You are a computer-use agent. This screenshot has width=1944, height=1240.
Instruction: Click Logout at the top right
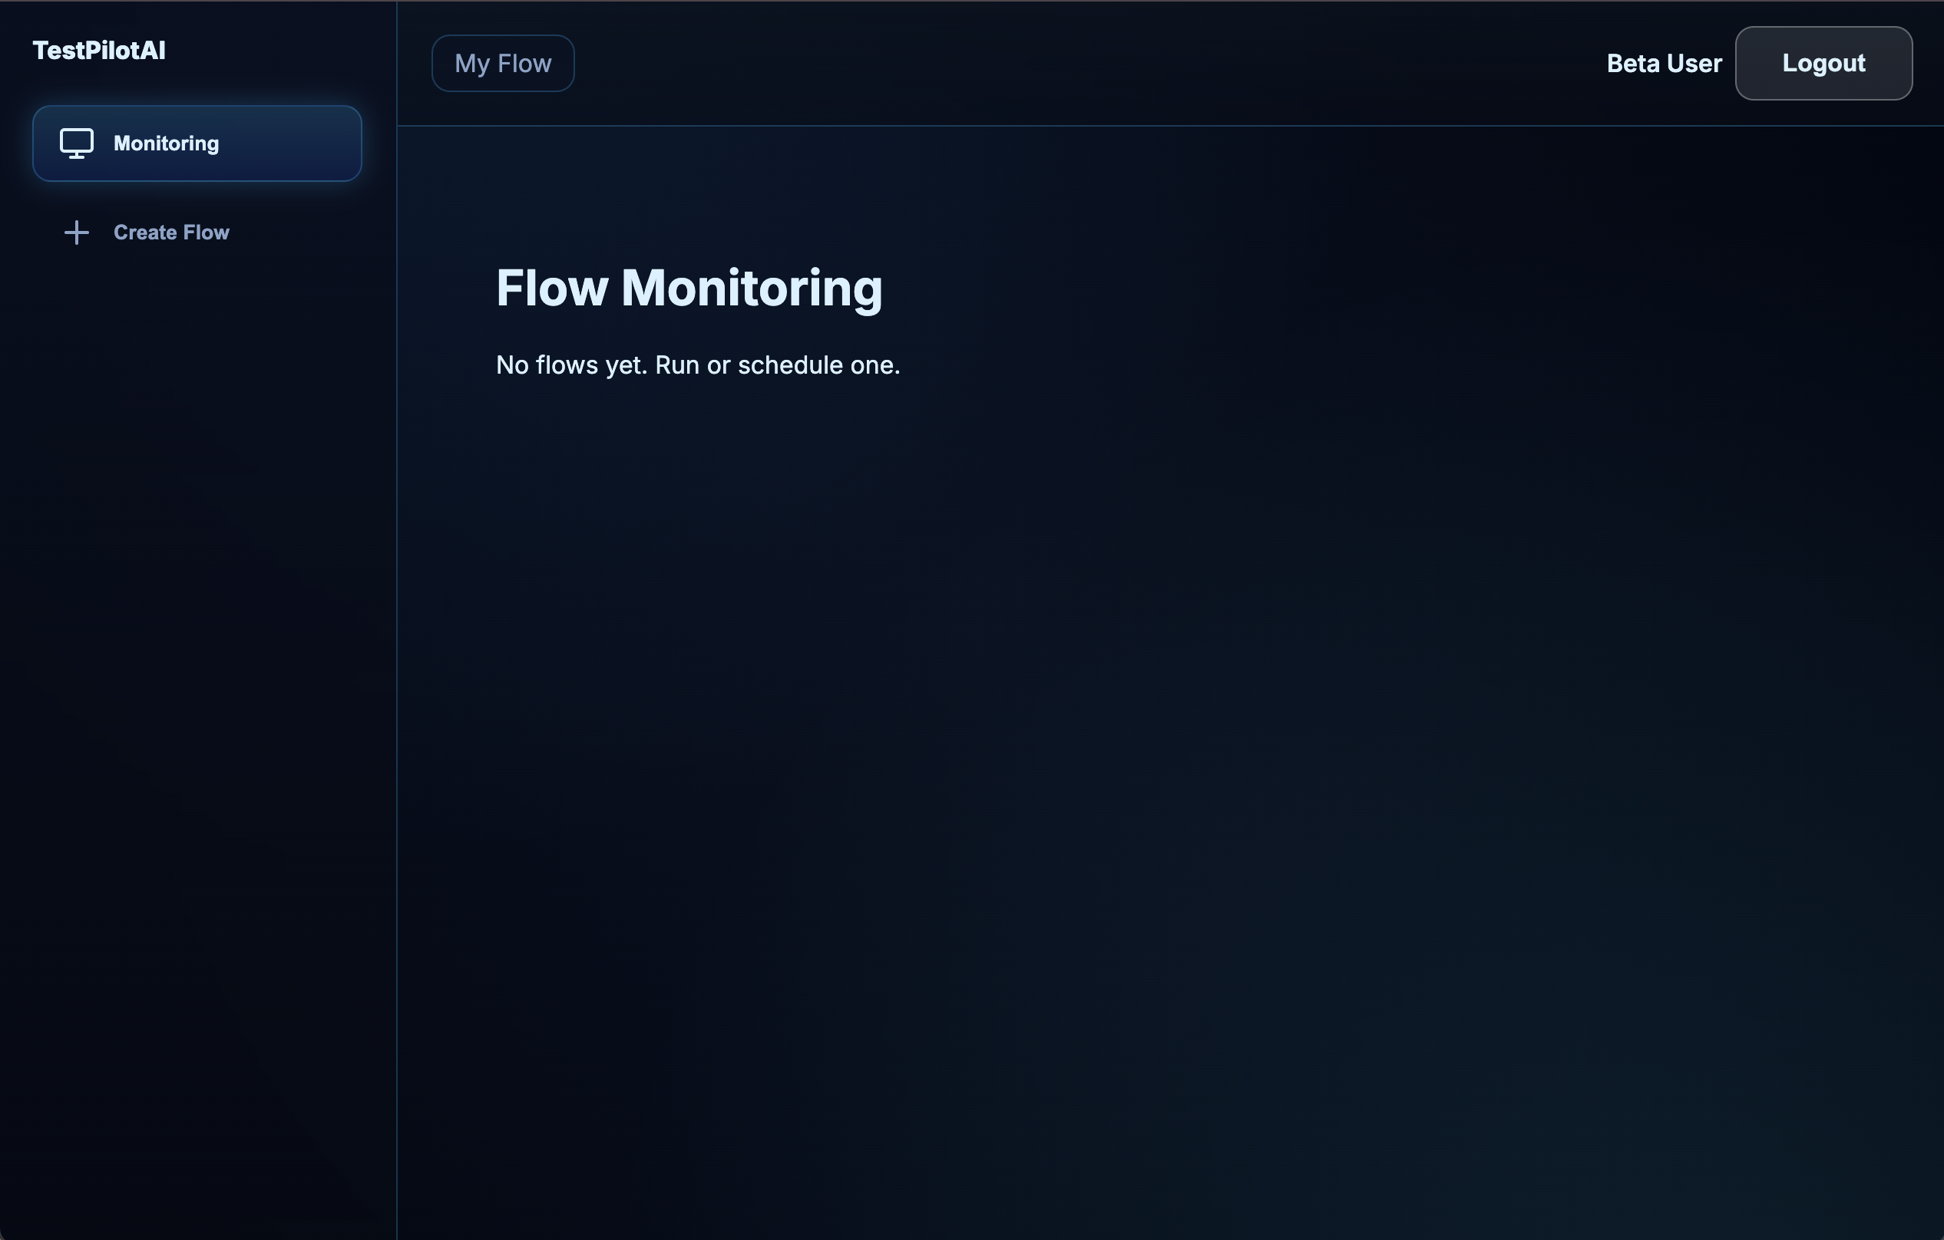tap(1823, 63)
